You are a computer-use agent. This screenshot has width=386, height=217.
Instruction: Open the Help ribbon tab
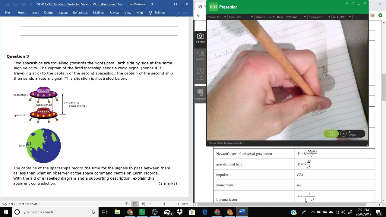click(140, 13)
